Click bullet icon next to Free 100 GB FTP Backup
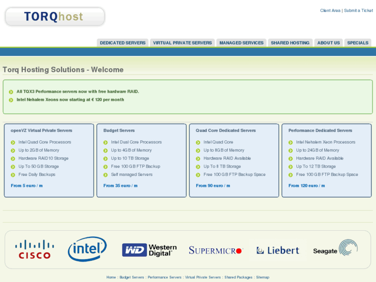This screenshot has width=376, height=282. pos(106,167)
